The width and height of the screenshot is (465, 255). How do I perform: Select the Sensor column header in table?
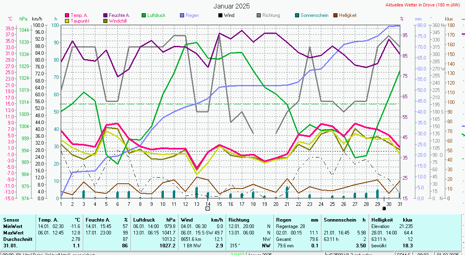11,220
